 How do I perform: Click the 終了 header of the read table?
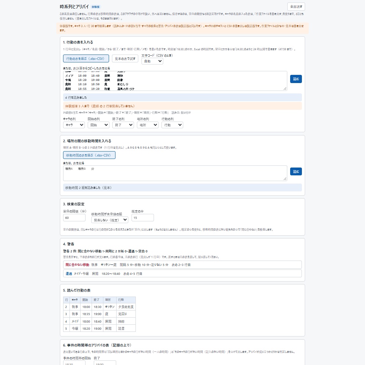tap(98, 300)
